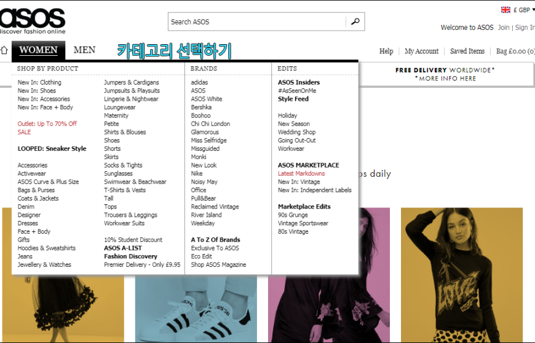Open the red SALE link
Viewport: 535px width, 343px height.
24,132
